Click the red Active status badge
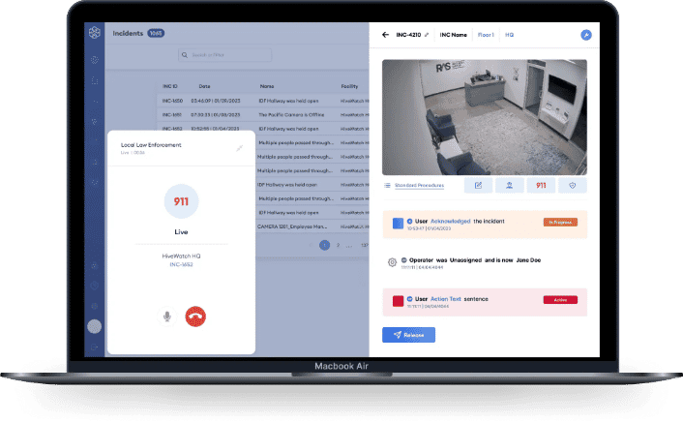This screenshot has height=422, width=683. coord(559,300)
